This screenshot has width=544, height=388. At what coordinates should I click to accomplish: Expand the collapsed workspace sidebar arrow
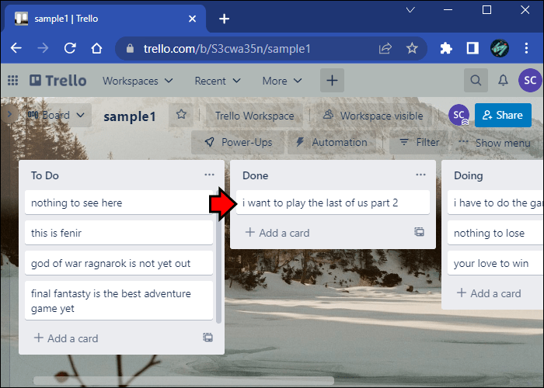(9, 114)
